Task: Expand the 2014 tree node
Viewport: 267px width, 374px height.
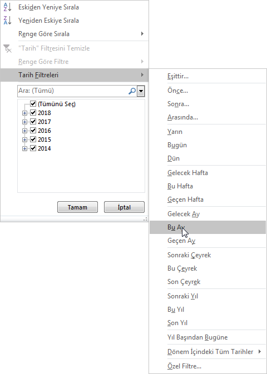Action: pyautogui.click(x=24, y=148)
